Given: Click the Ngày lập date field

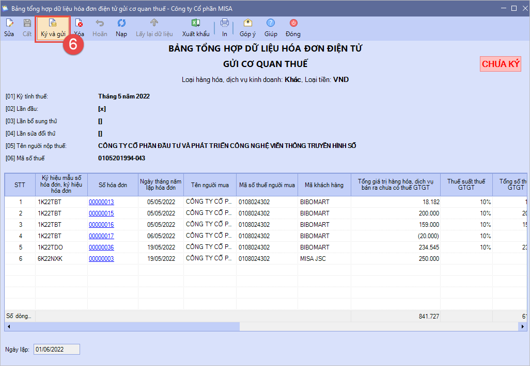Looking at the screenshot, I should coord(57,350).
